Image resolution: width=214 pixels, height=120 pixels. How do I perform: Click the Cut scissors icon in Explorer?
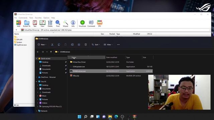(x=52, y=45)
